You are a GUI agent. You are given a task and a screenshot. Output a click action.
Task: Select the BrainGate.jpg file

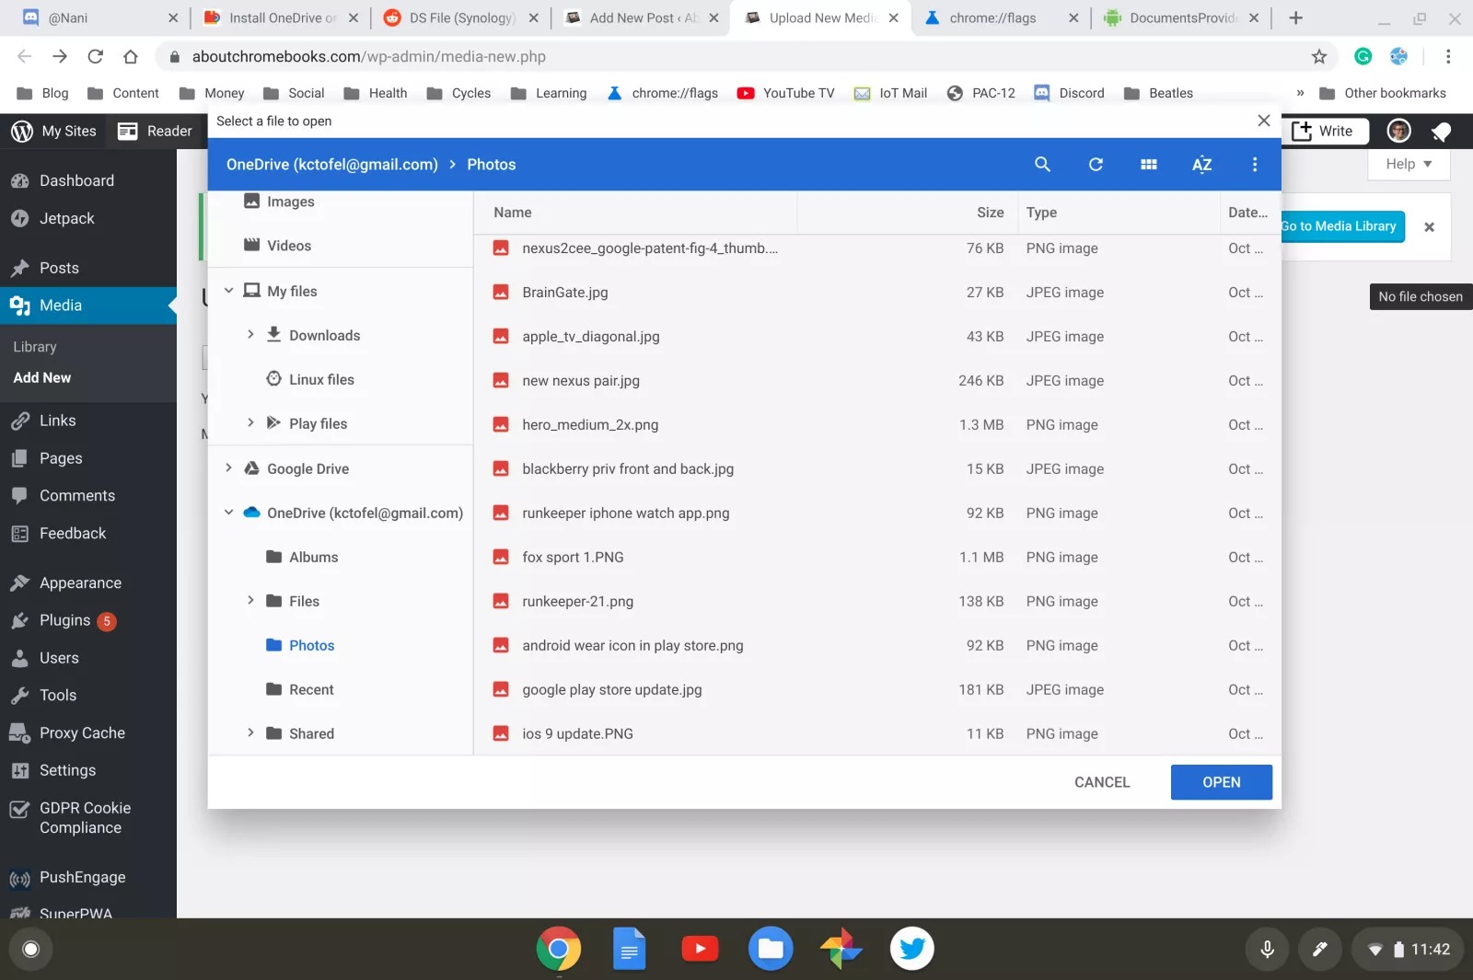pyautogui.click(x=564, y=293)
